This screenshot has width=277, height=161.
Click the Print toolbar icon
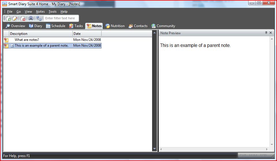point(31,18)
